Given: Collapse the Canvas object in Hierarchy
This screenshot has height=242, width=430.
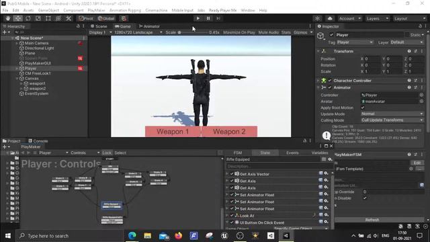Looking at the screenshot, I should click(x=17, y=79).
